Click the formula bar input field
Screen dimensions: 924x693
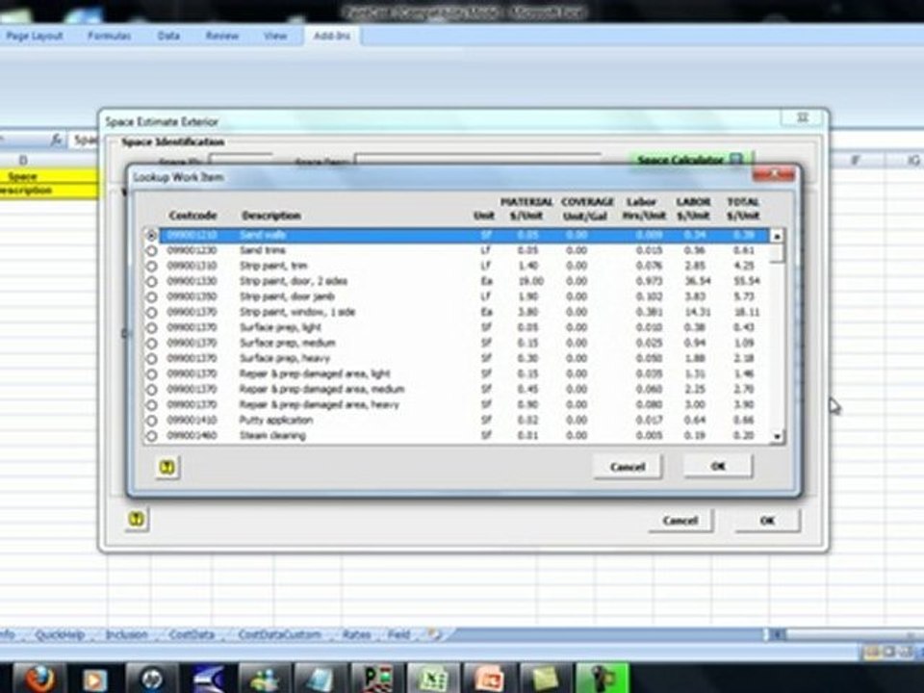click(x=84, y=140)
